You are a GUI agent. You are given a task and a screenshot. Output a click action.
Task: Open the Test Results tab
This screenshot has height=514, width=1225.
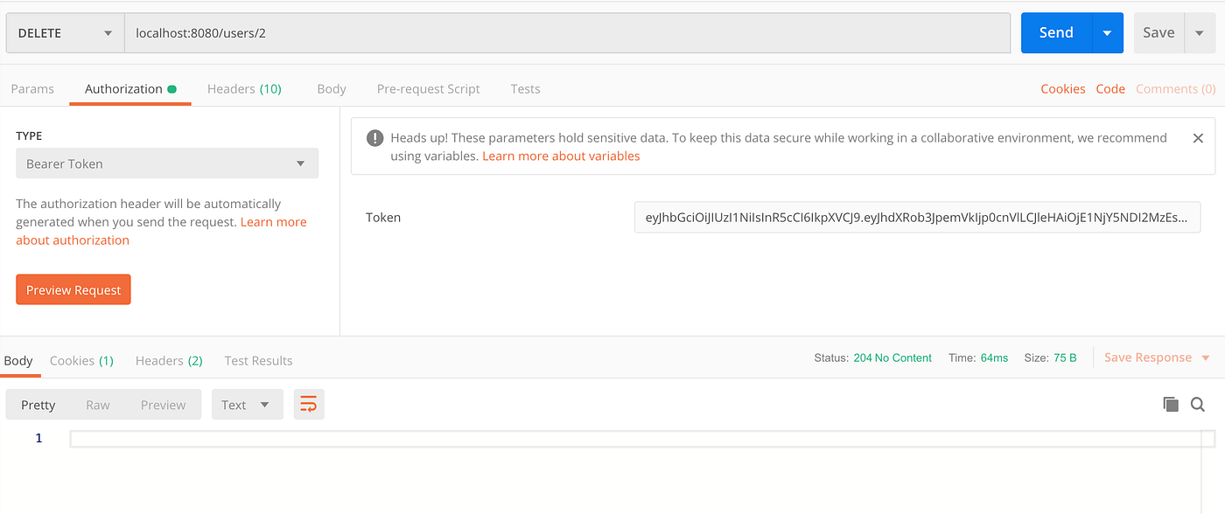click(x=258, y=360)
